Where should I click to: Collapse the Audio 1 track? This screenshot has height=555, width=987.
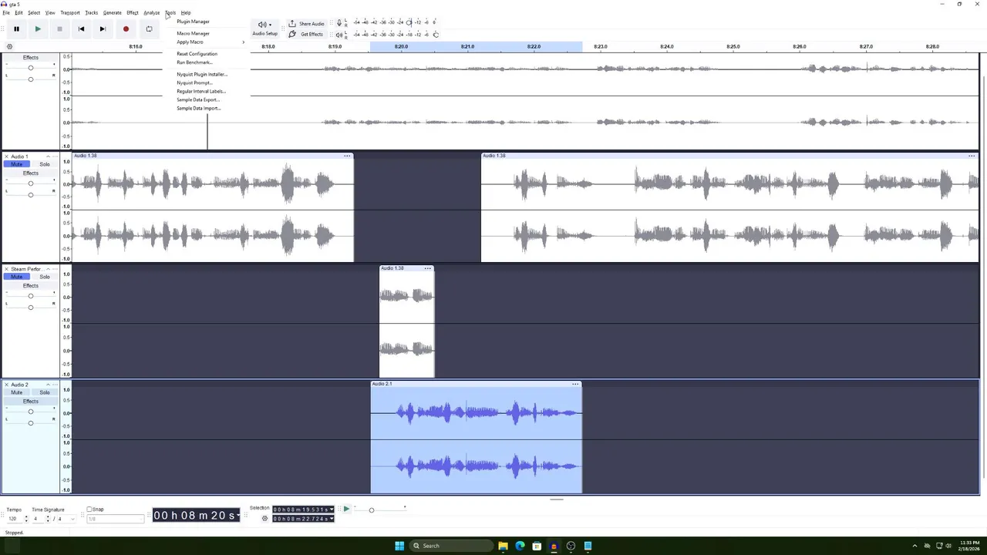(x=48, y=156)
